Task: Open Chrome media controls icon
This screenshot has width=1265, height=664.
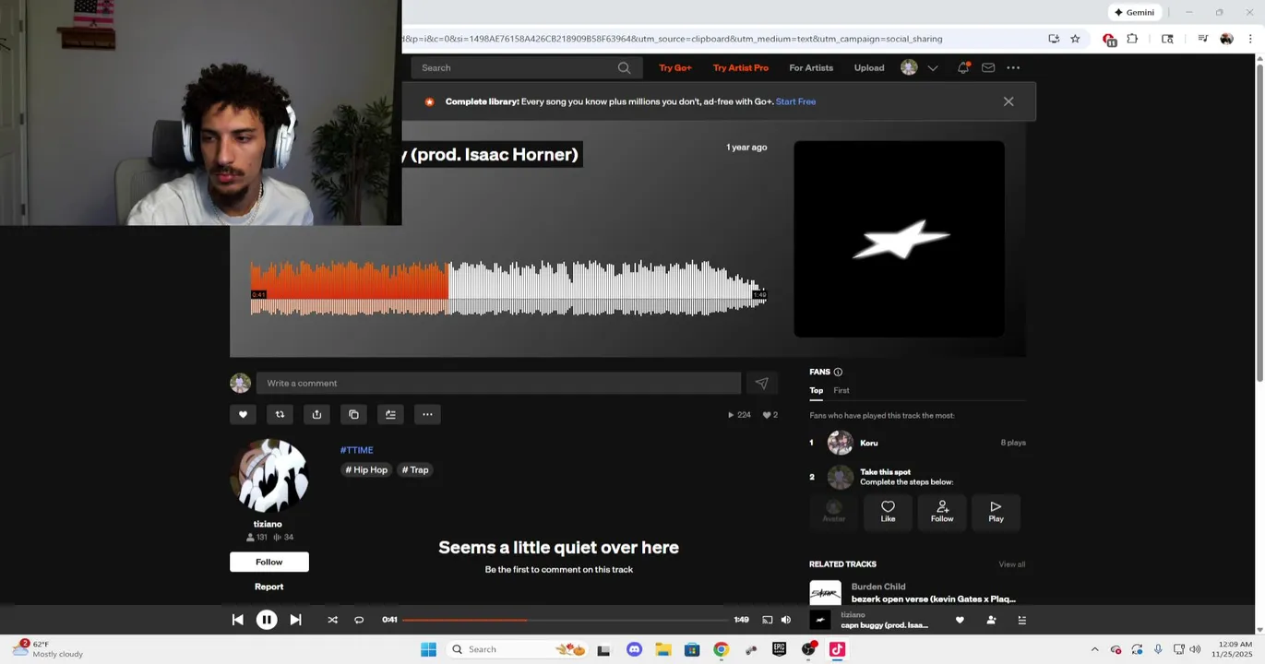Action: (x=1202, y=39)
